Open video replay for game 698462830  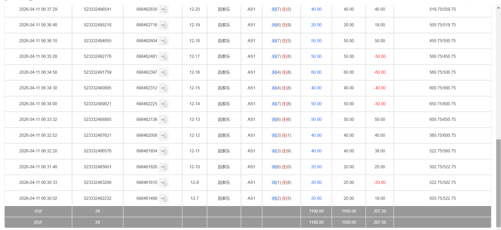pos(164,10)
